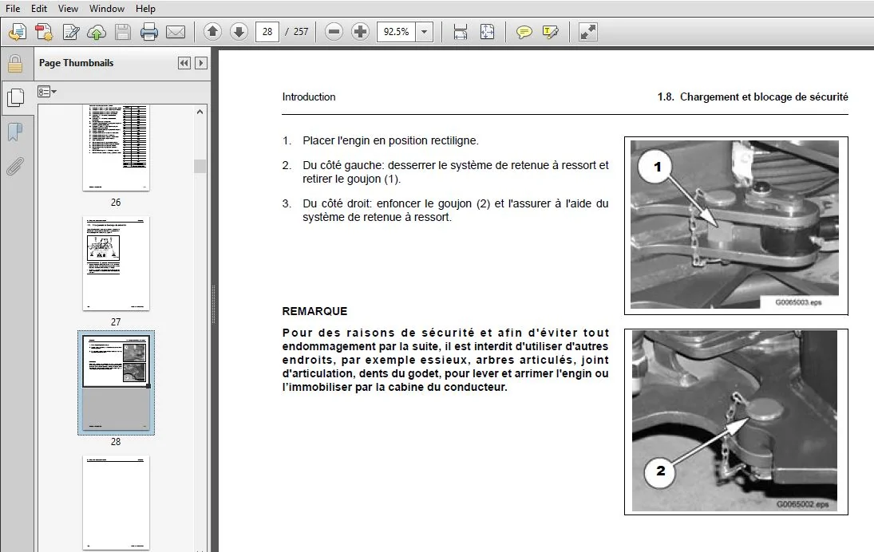Click the figure caption 'G0065003.eps'
The image size is (874, 552).
[798, 302]
